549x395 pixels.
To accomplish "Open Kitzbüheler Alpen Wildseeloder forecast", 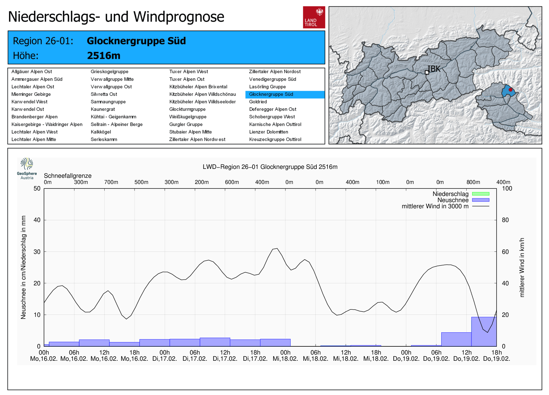I will coord(202,102).
